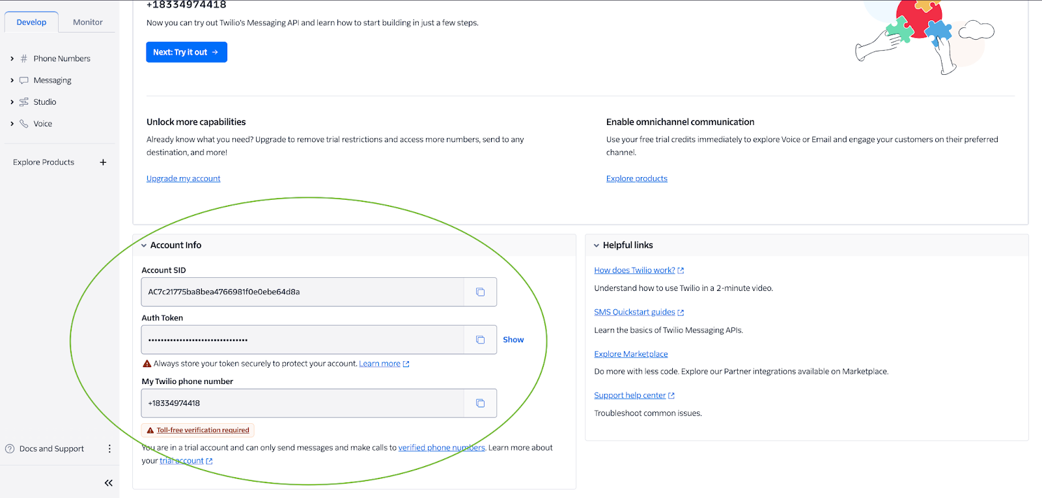Click the Voice phone icon
The image size is (1042, 498).
(24, 124)
